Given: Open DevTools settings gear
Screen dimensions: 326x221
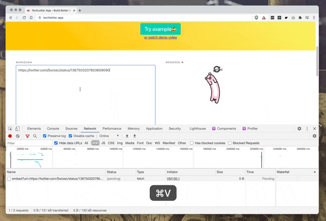Looking at the screenshot, I should [299, 129].
